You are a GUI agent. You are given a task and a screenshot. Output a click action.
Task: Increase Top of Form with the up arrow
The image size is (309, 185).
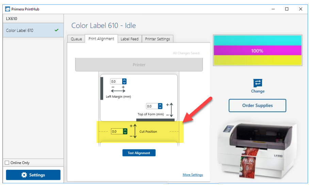coord(160,105)
